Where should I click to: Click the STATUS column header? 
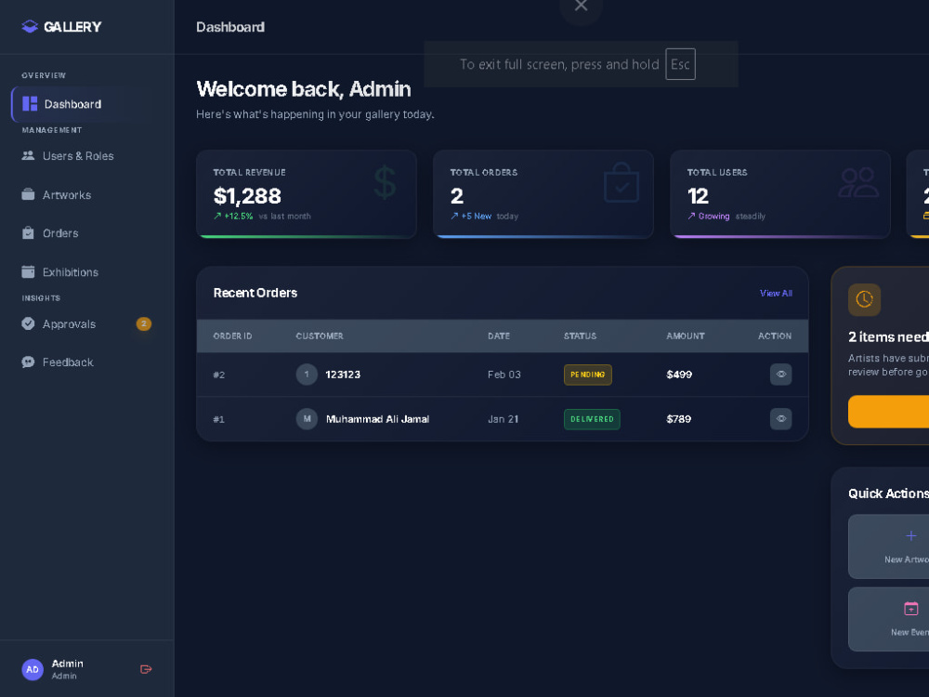pos(580,336)
